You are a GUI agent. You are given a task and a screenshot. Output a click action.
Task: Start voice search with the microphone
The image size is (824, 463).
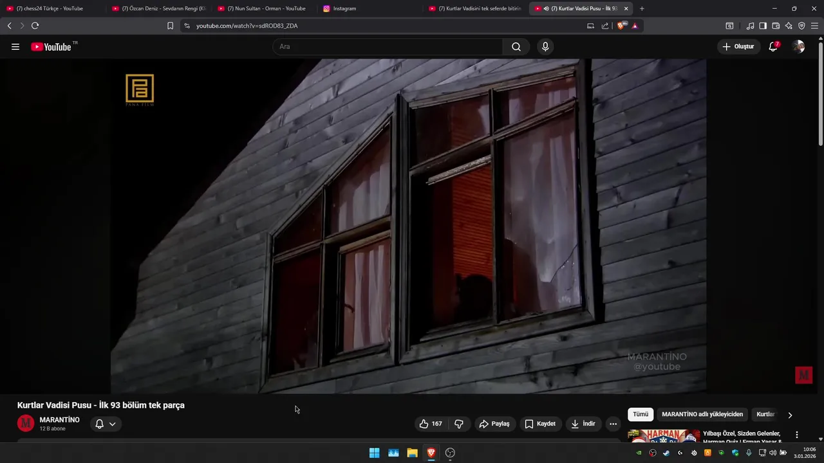pos(545,46)
